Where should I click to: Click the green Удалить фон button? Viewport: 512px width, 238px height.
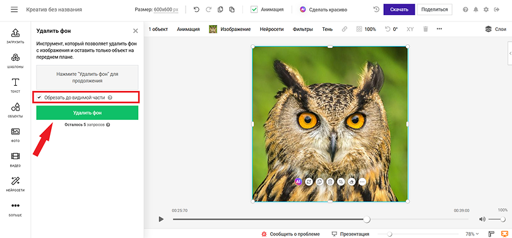[87, 112]
